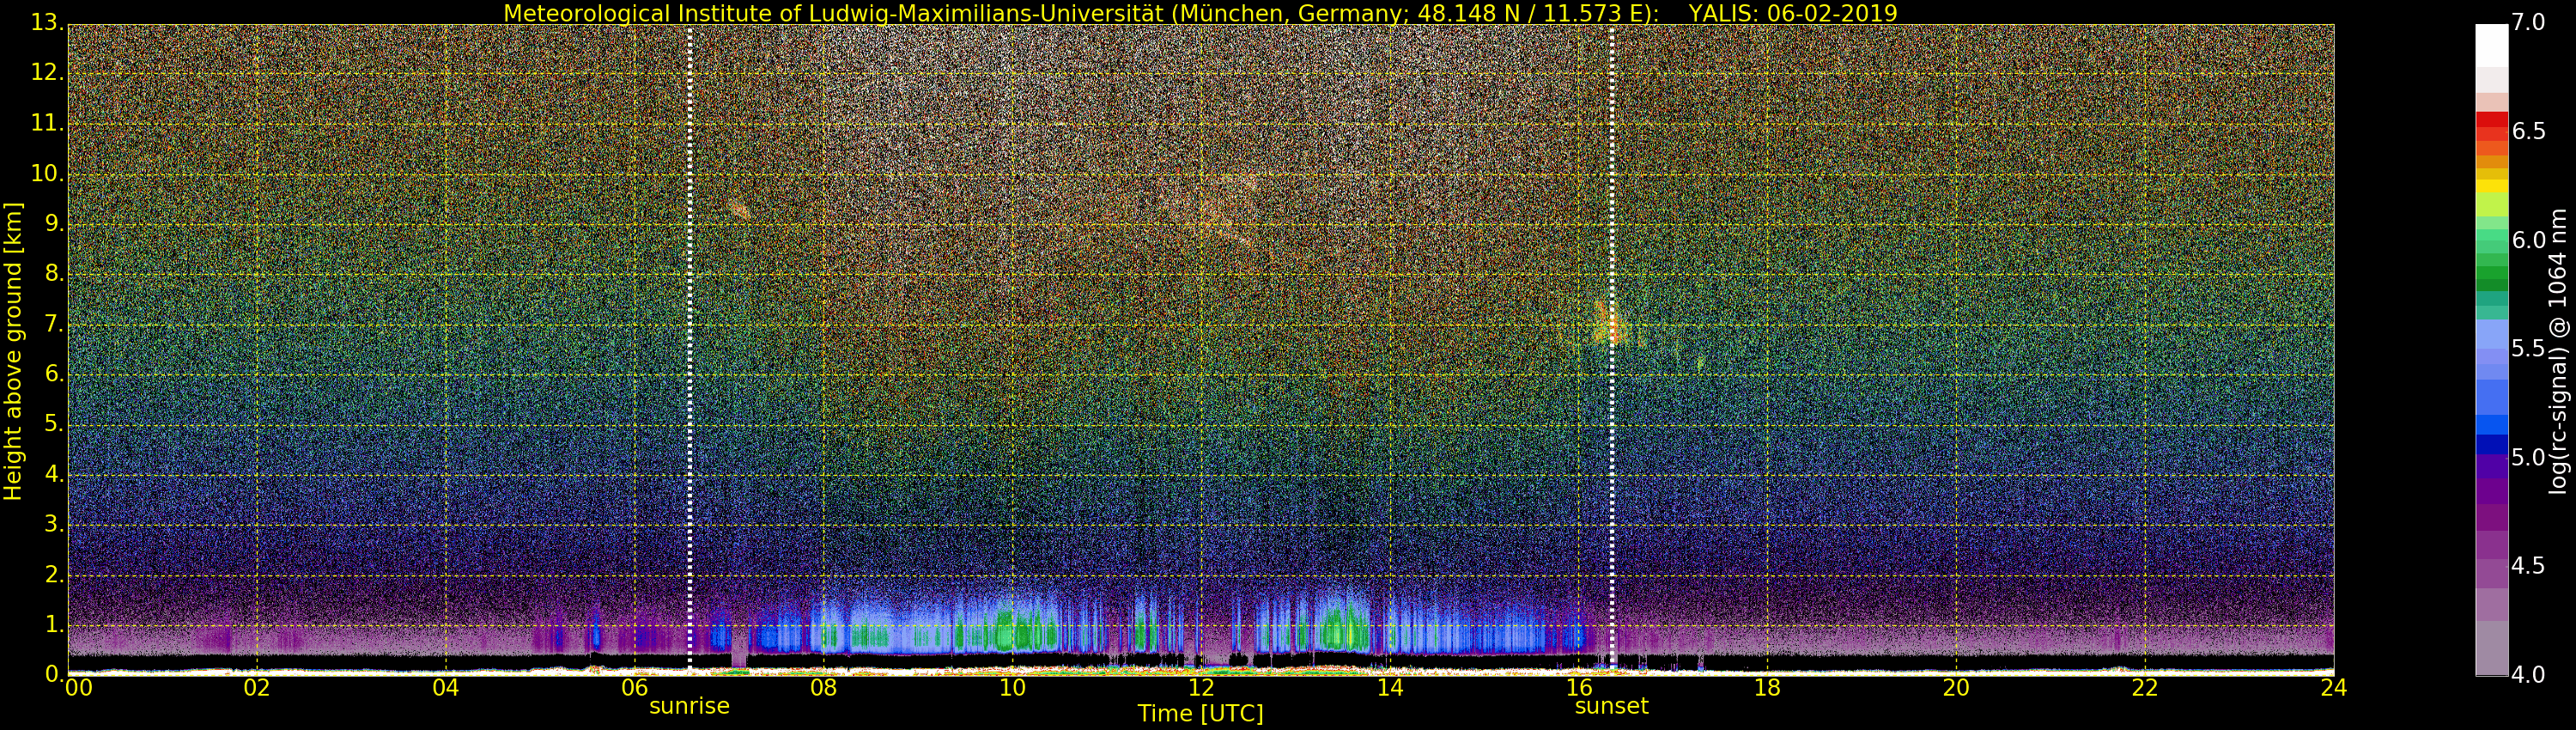
Task: Click colorbar value label '6.5'
Action: click(2528, 131)
